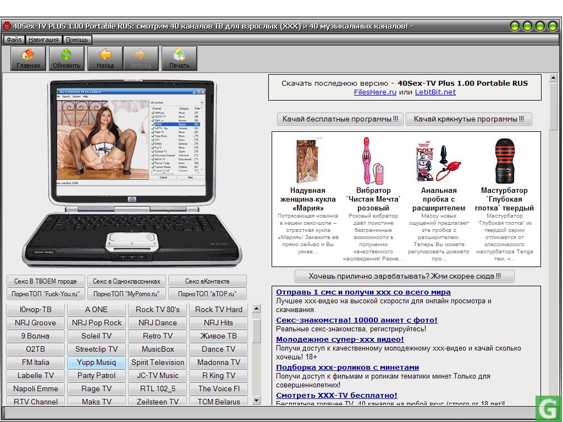The image size is (563, 422).
Task: Click the channel list scrollbar thumb
Action: (x=256, y=331)
